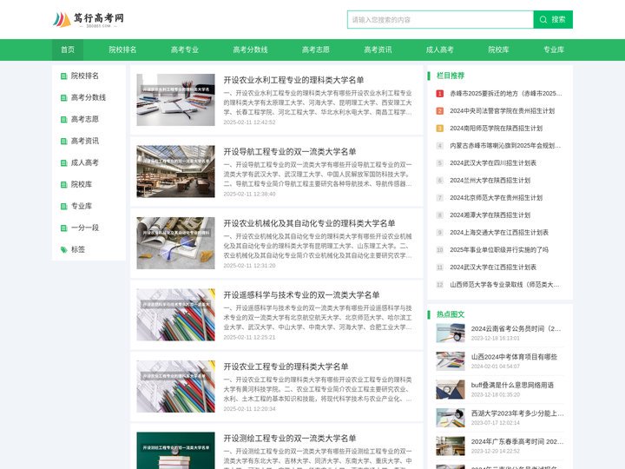Open 2024武汉大学在四川招生计划表
The image size is (625, 469).
tap(493, 162)
